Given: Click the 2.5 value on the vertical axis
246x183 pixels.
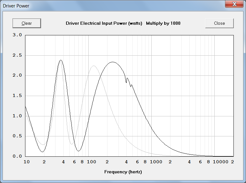Looking at the screenshot, I should coord(17,55).
